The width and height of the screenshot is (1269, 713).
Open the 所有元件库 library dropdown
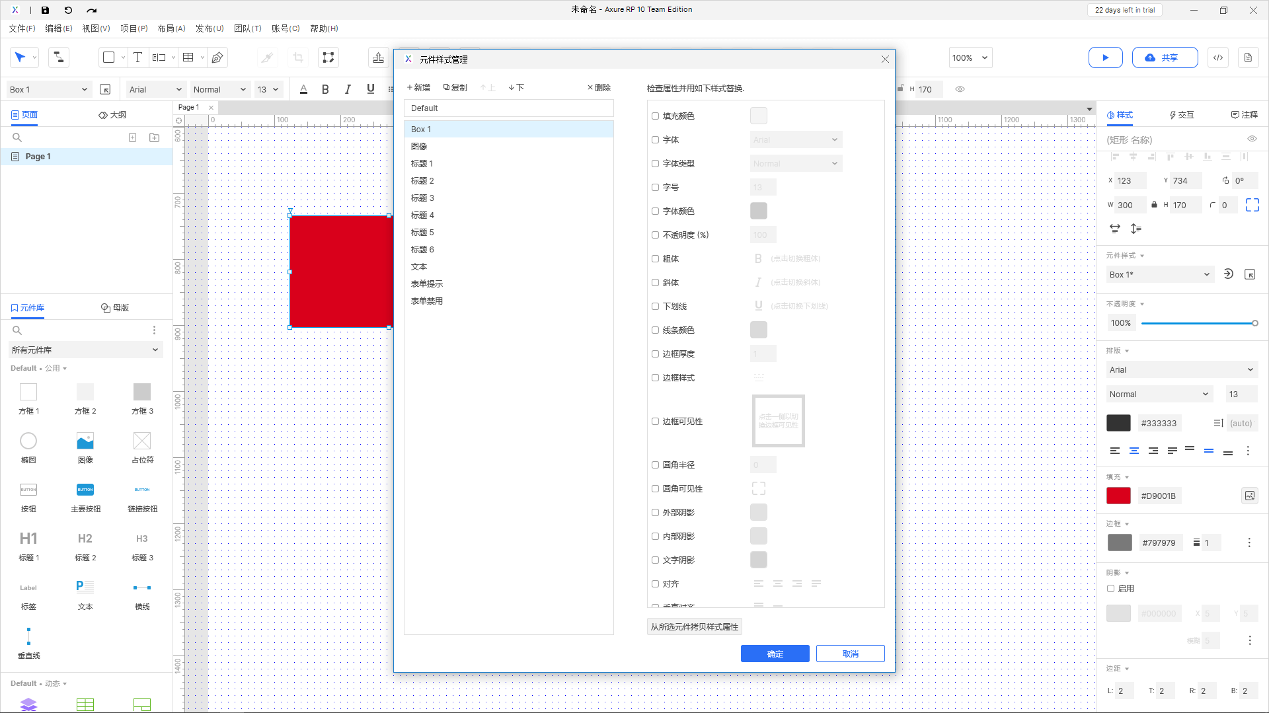point(85,350)
